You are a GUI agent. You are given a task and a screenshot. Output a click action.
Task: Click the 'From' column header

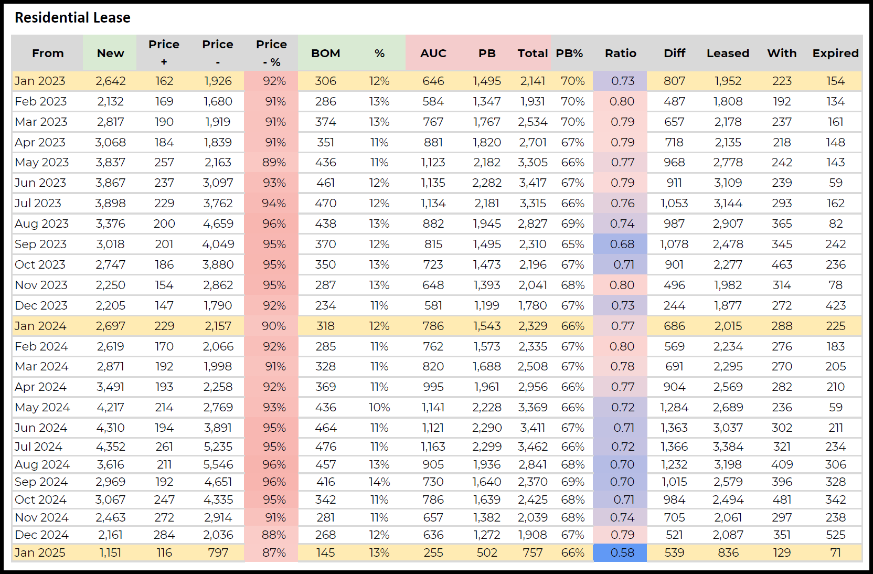(x=48, y=54)
